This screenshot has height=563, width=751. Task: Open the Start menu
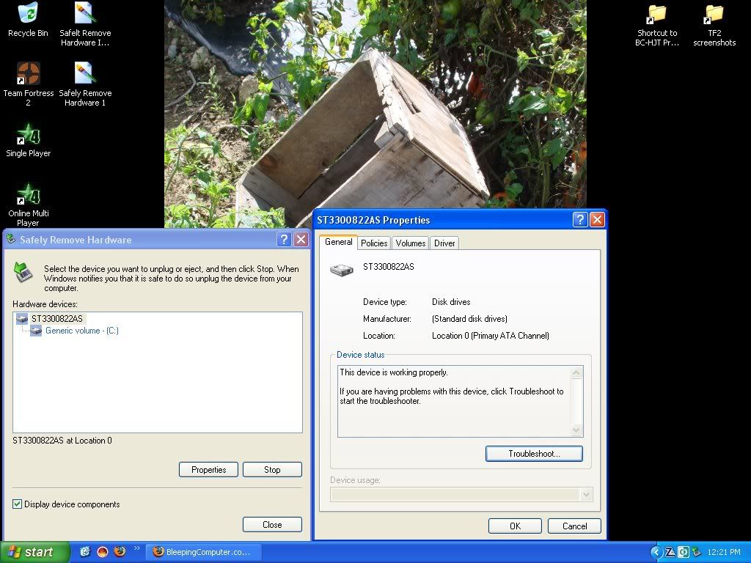coord(34,552)
